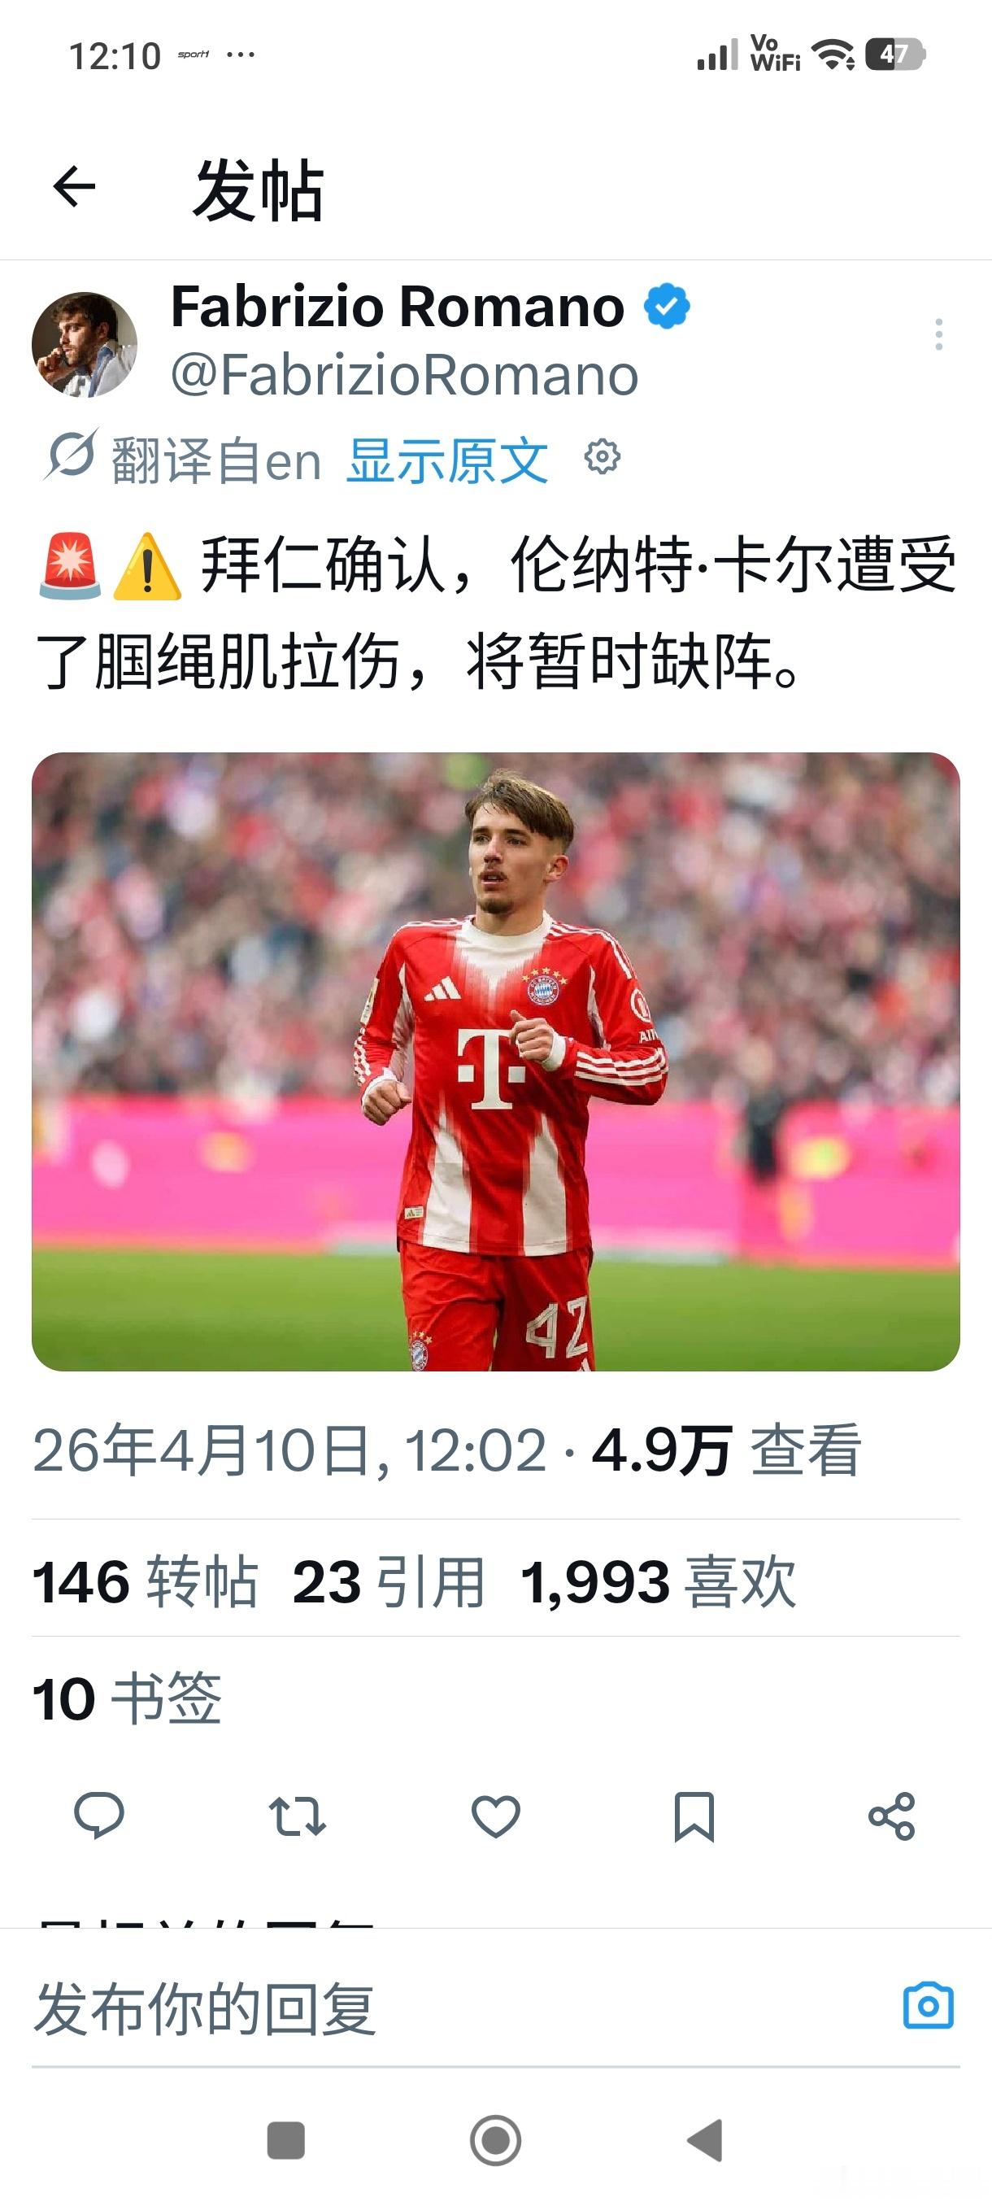
Task: Bookmark the post with bookmark icon
Action: click(694, 1816)
